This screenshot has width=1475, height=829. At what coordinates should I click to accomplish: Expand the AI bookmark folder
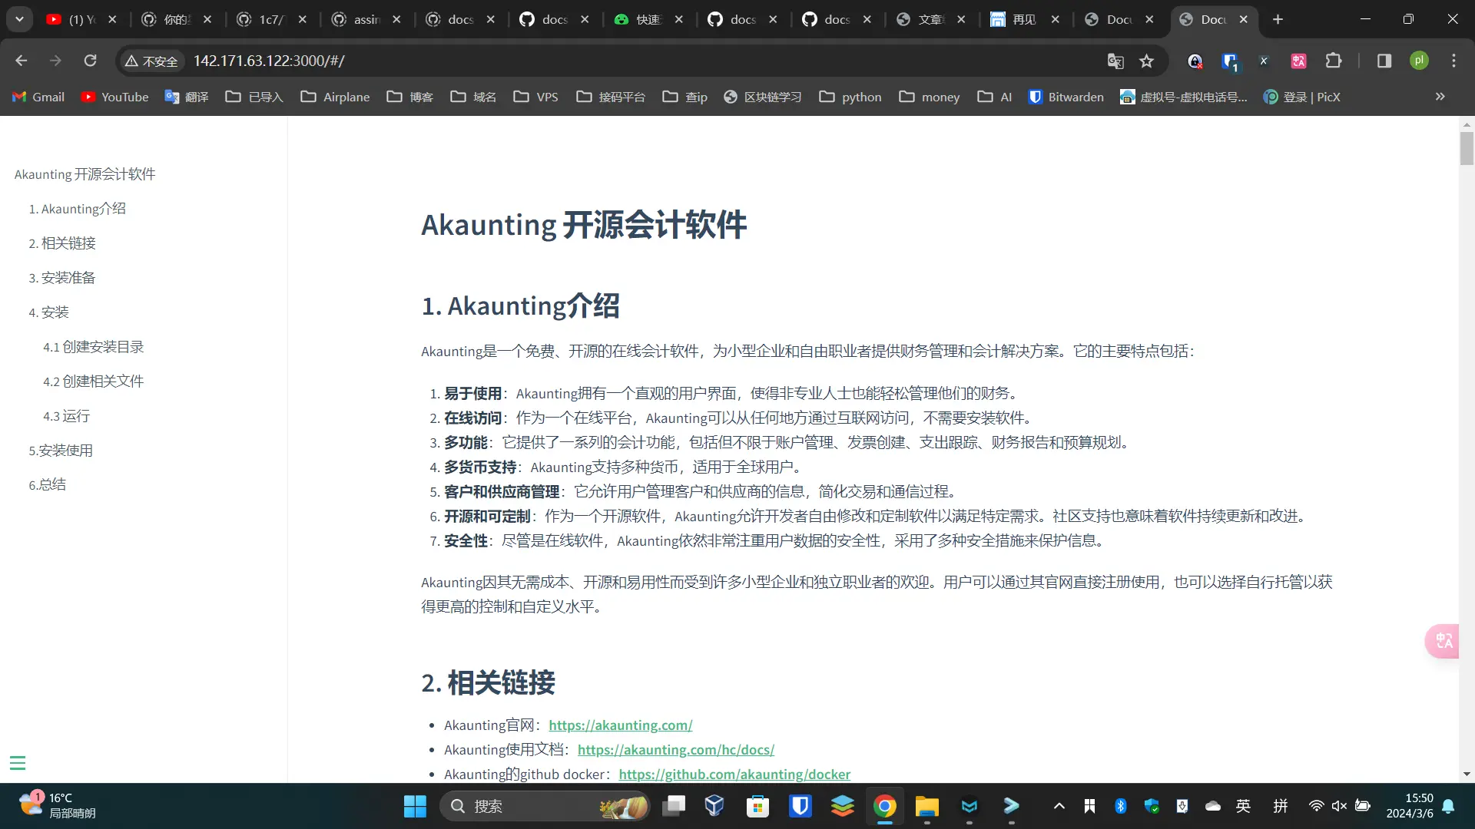click(x=994, y=97)
